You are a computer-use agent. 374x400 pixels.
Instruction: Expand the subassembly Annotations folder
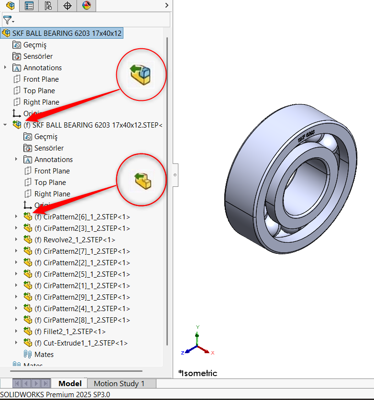(16, 159)
